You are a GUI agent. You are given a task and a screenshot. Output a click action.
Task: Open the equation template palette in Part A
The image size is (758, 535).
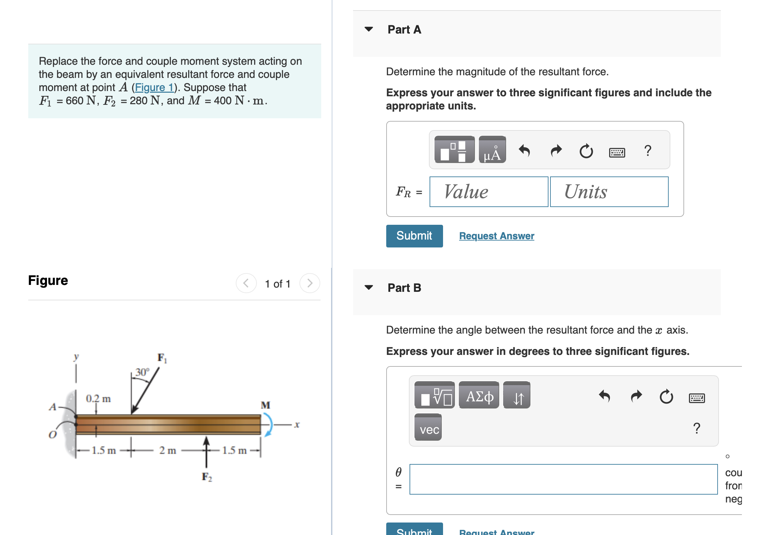pyautogui.click(x=454, y=150)
